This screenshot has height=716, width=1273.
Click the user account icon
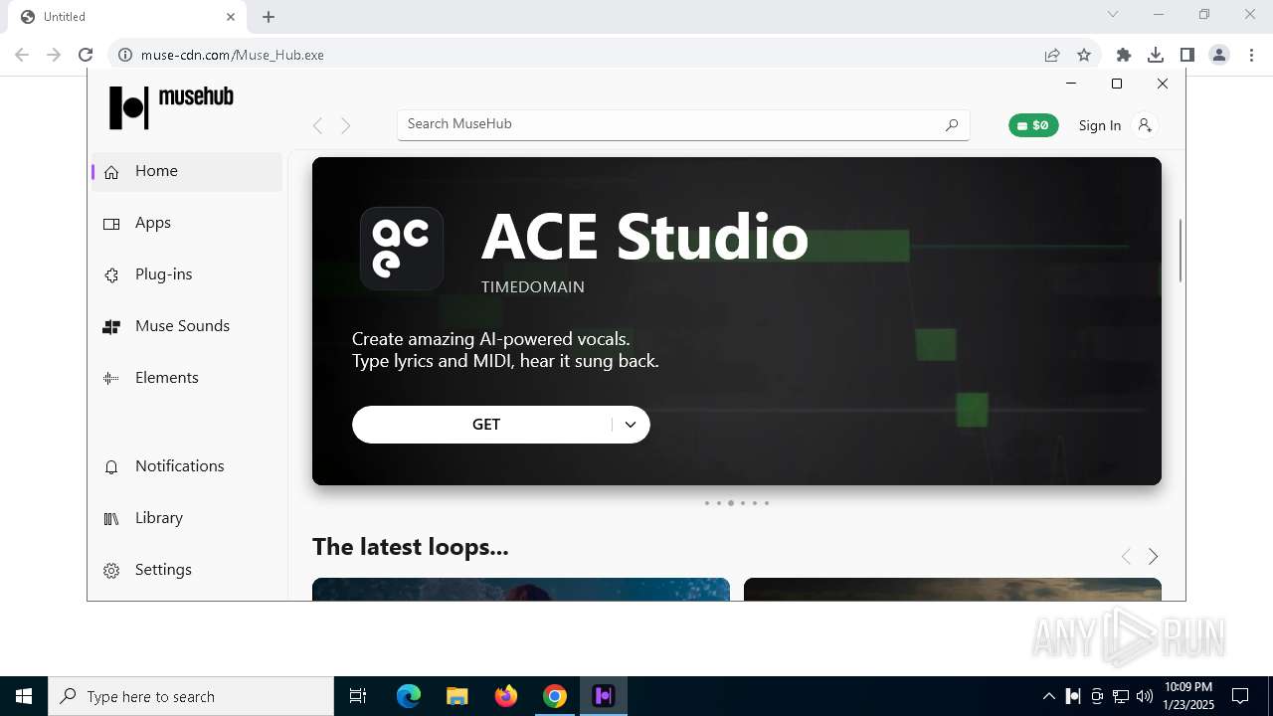[1145, 125]
